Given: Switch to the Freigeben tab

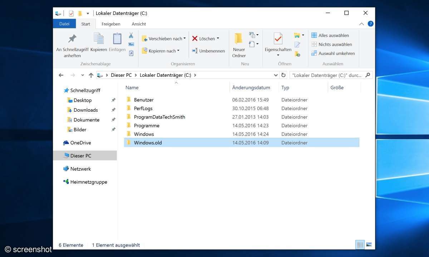Looking at the screenshot, I should point(111,24).
